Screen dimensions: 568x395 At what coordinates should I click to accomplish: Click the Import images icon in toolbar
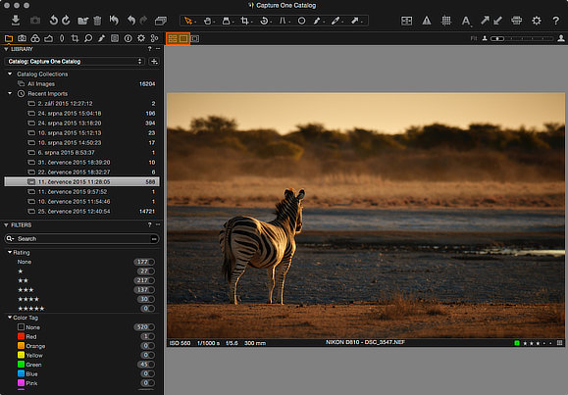16,21
